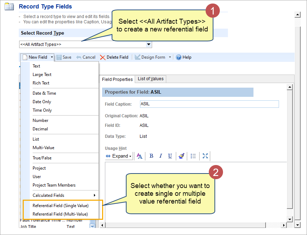Select Referential Field (Single Value)
This screenshot has width=307, height=235.
click(61, 206)
